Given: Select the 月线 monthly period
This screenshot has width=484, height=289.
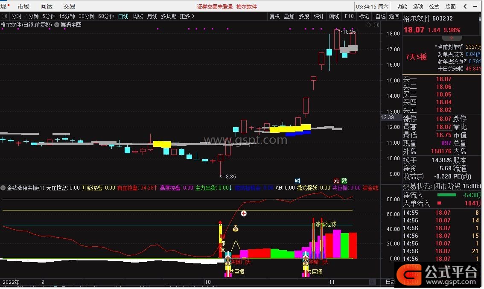Looking at the screenshot, I should (x=152, y=16).
